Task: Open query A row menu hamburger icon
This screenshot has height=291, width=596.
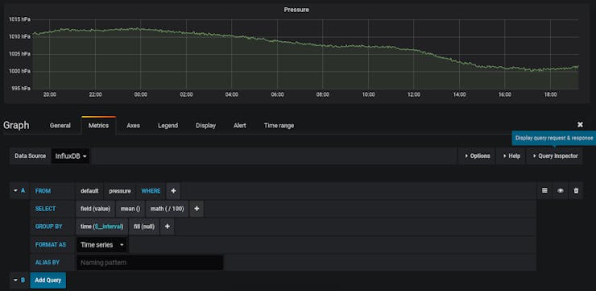Action: point(544,190)
